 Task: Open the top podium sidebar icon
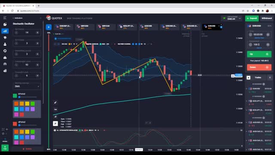(x=5, y=57)
